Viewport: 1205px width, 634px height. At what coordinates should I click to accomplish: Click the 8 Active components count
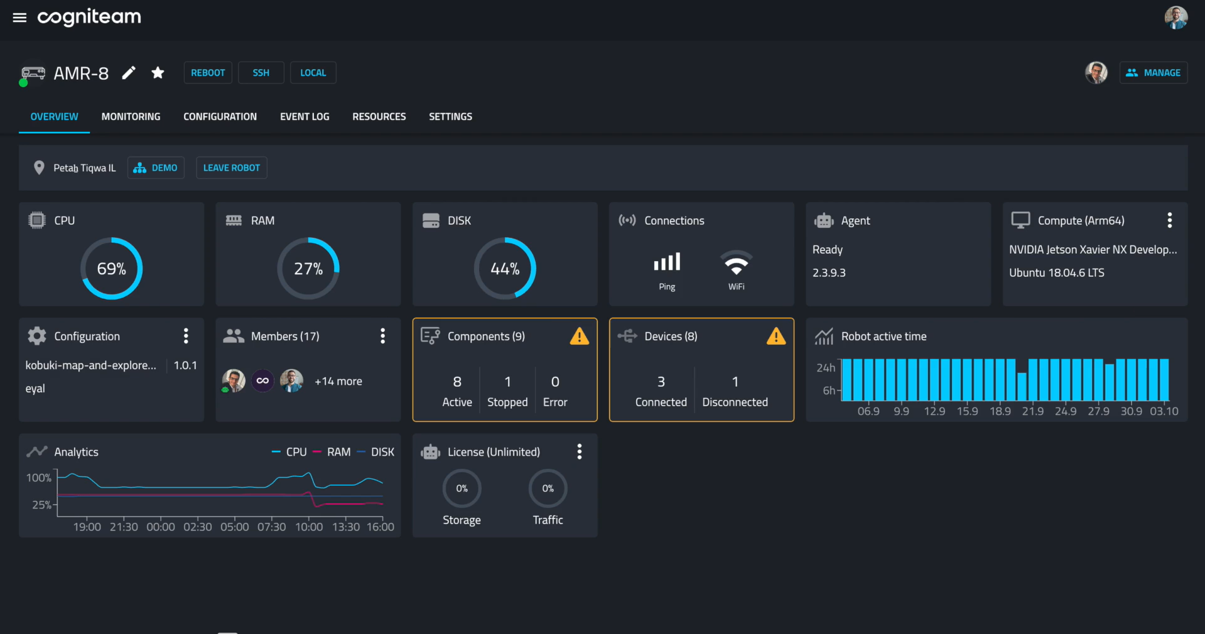pos(457,390)
